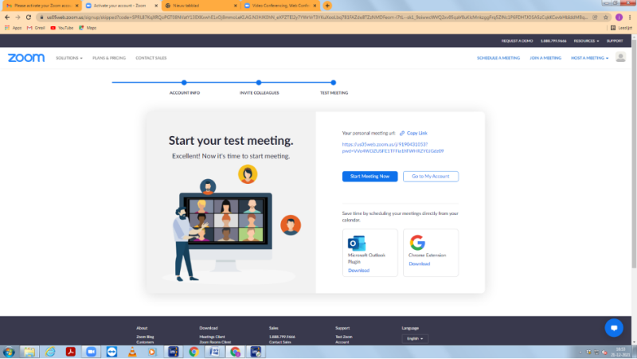
Task: Click Schedule a Meeting
Action: [x=498, y=58]
